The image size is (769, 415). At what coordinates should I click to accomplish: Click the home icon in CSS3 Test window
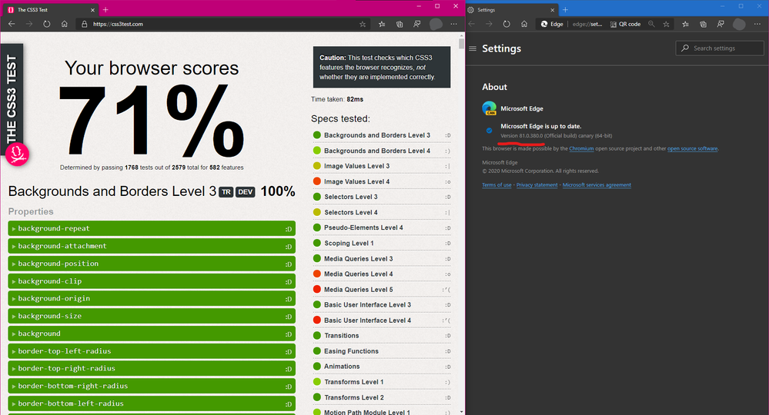tap(64, 24)
